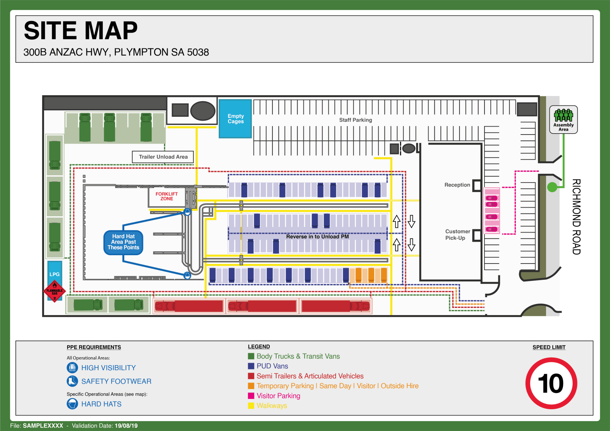Viewport: 610px width, 431px height.
Task: Toggle the upward arrow beside Reverse in to Unload PM
Action: (x=397, y=221)
